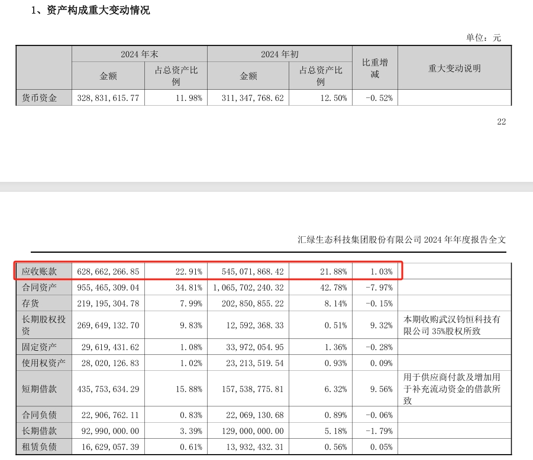Click the percentage 42.78%

coord(334,288)
